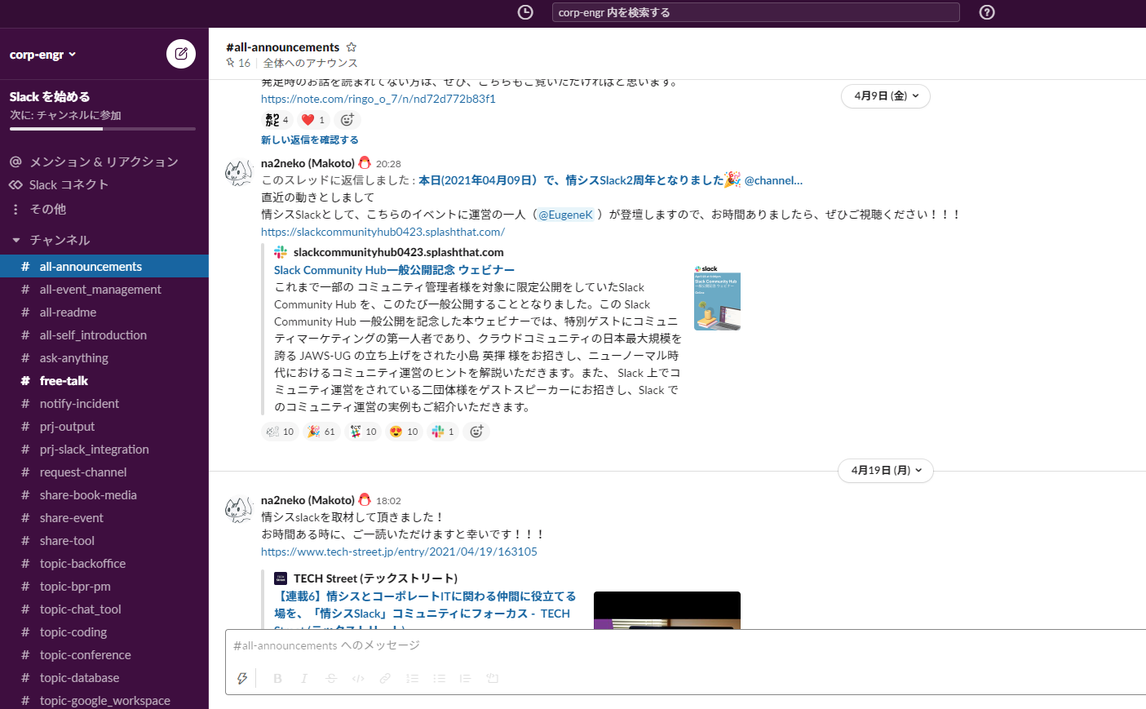This screenshot has width=1146, height=709.
Task: Start a bulleted list in the composer
Action: pyautogui.click(x=439, y=678)
